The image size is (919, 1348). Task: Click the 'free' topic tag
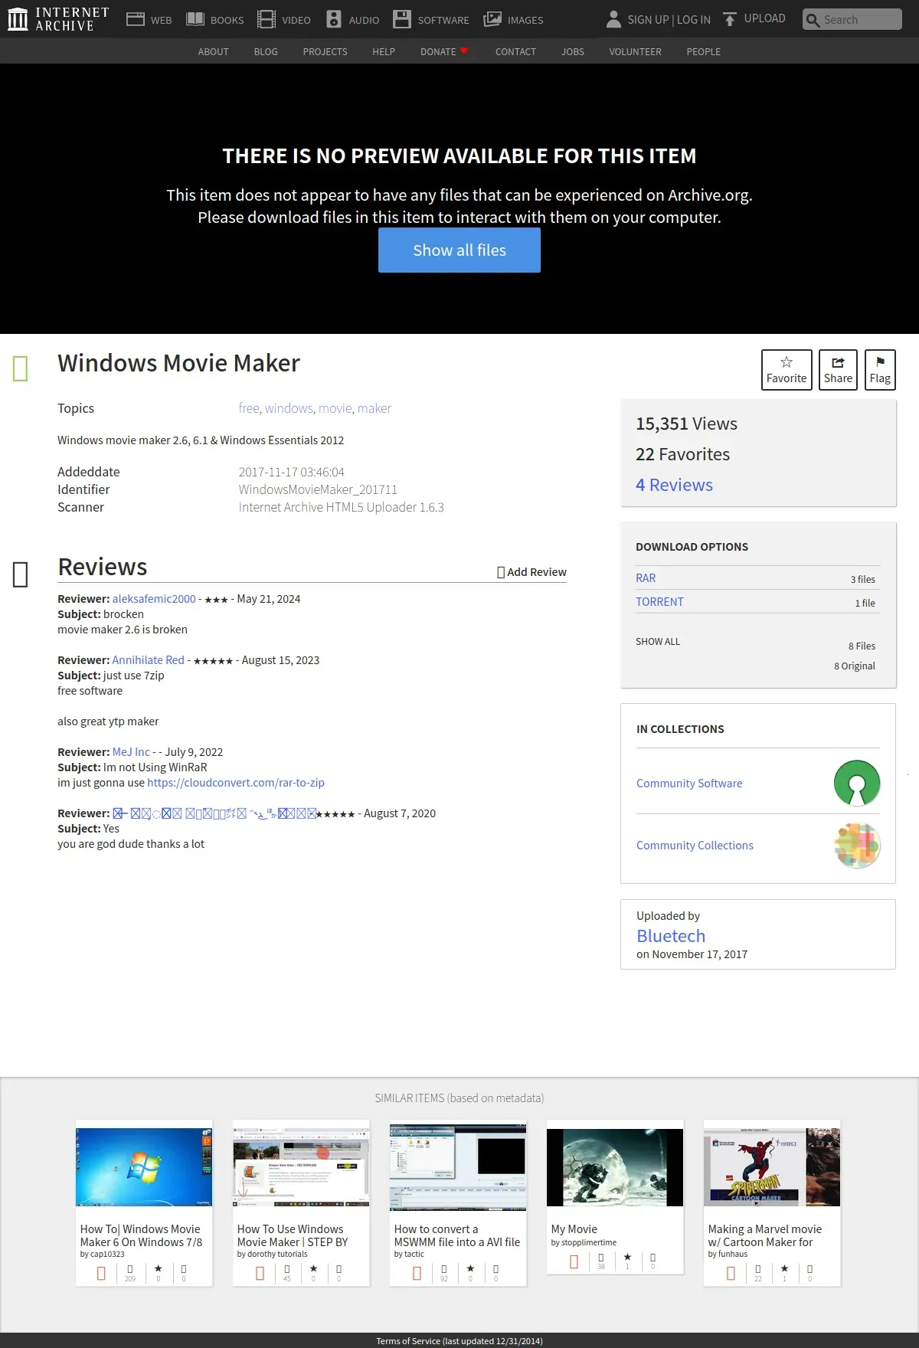(x=249, y=408)
